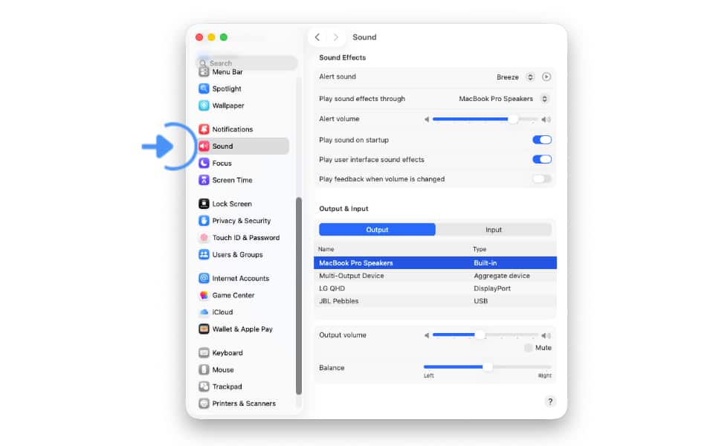Open the Keyboard icon in sidebar
The width and height of the screenshot is (716, 446).
point(204,352)
